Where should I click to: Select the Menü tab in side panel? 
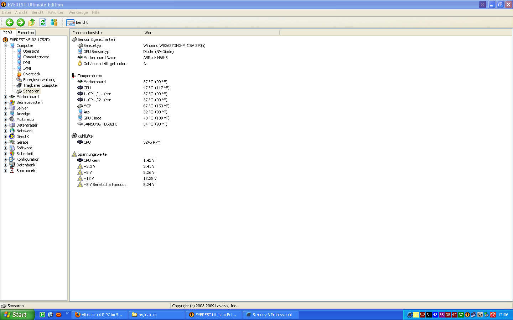[7, 32]
